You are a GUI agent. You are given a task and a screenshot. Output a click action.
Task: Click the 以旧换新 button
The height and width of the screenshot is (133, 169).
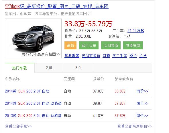coord(111,45)
